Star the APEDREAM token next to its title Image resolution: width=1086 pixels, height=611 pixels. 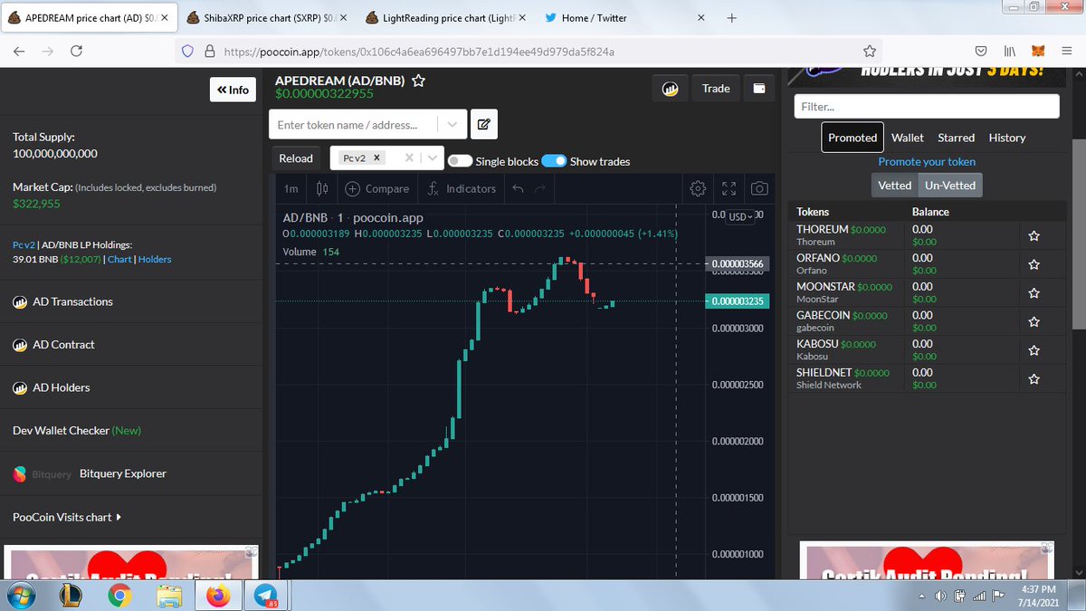click(418, 81)
